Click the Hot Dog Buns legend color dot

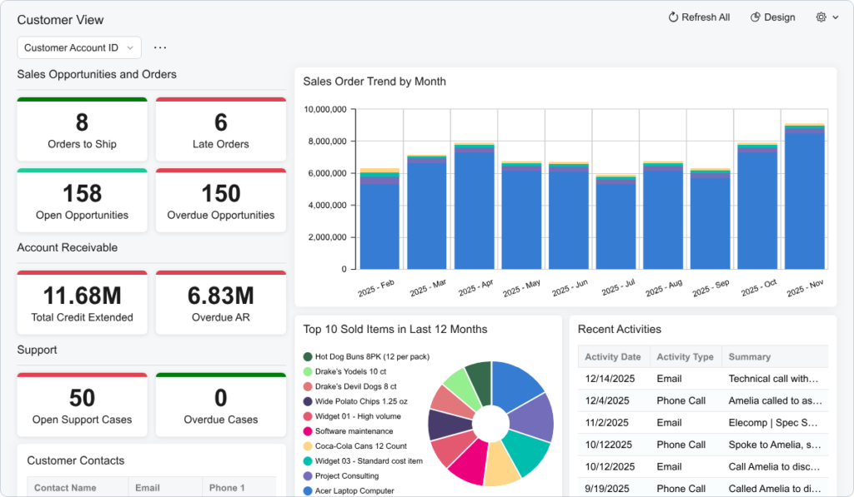[x=309, y=355]
